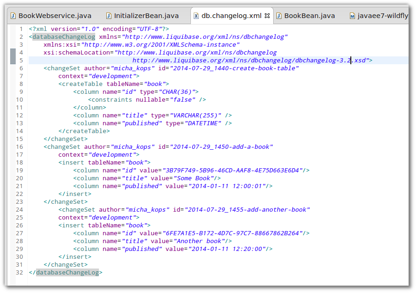Click line number 32 in the gutter

(x=19, y=272)
